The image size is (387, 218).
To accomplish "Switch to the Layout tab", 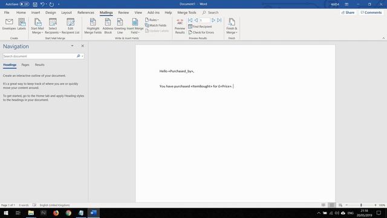I will pos(67,12).
